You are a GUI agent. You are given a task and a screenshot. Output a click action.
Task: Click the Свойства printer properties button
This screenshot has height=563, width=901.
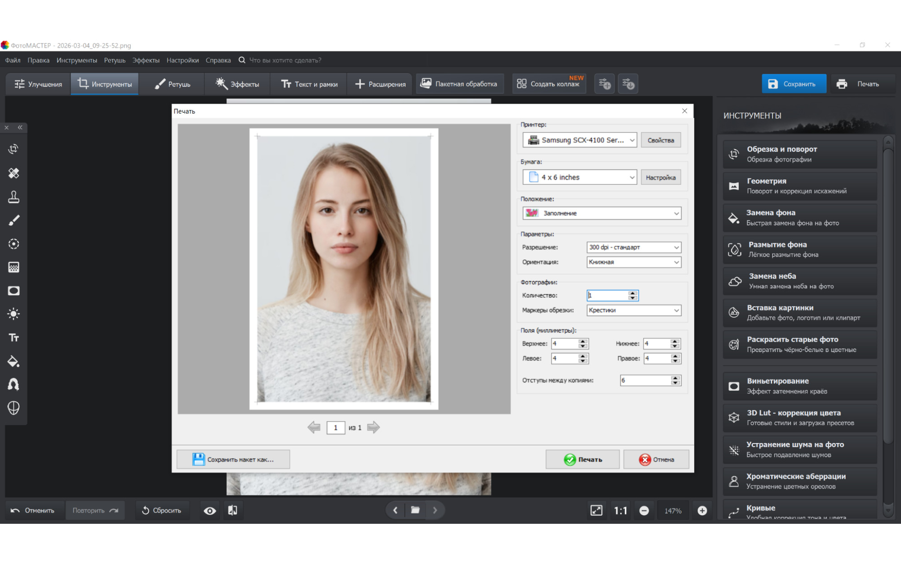coord(660,140)
